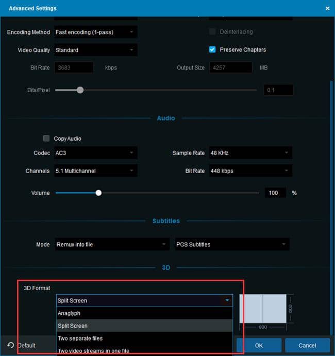Click the Volume slider handle
335x356 pixels.
click(x=98, y=193)
